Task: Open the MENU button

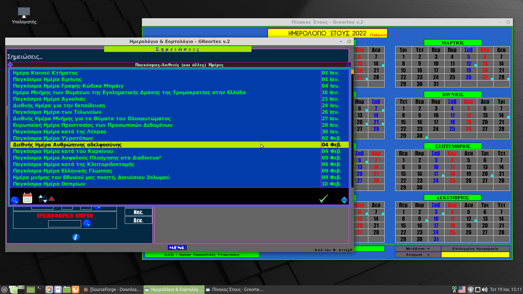Action: pyautogui.click(x=177, y=247)
